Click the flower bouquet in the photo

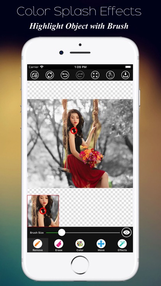tap(91, 156)
